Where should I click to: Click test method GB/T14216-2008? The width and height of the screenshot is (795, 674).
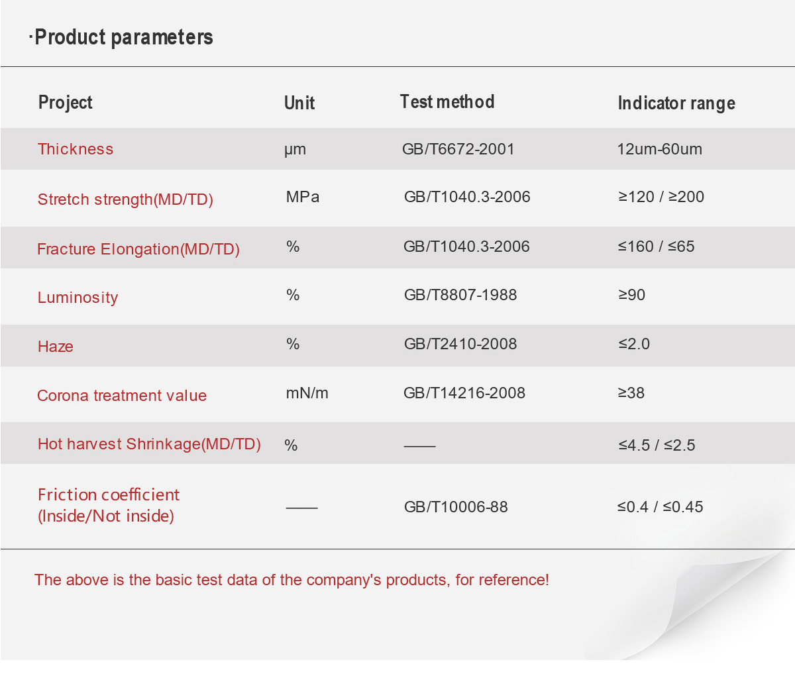464,393
